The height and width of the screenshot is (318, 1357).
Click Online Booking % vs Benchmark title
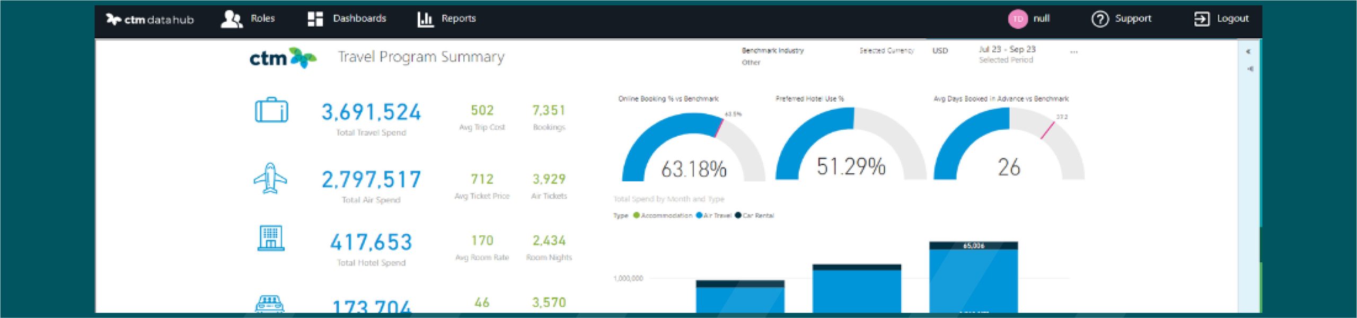click(x=668, y=99)
